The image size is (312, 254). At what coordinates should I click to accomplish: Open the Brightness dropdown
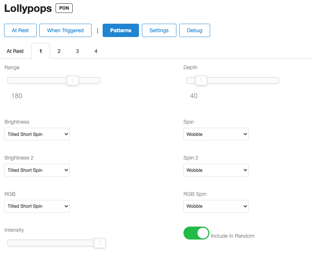(37, 134)
